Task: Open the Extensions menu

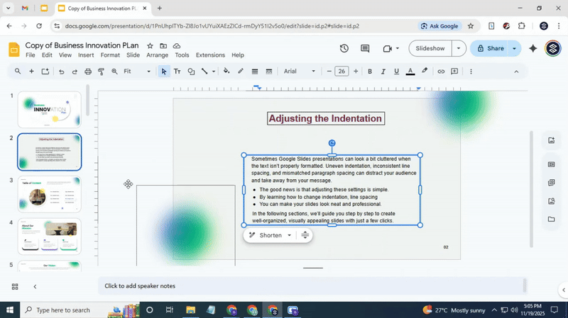Action: point(210,55)
